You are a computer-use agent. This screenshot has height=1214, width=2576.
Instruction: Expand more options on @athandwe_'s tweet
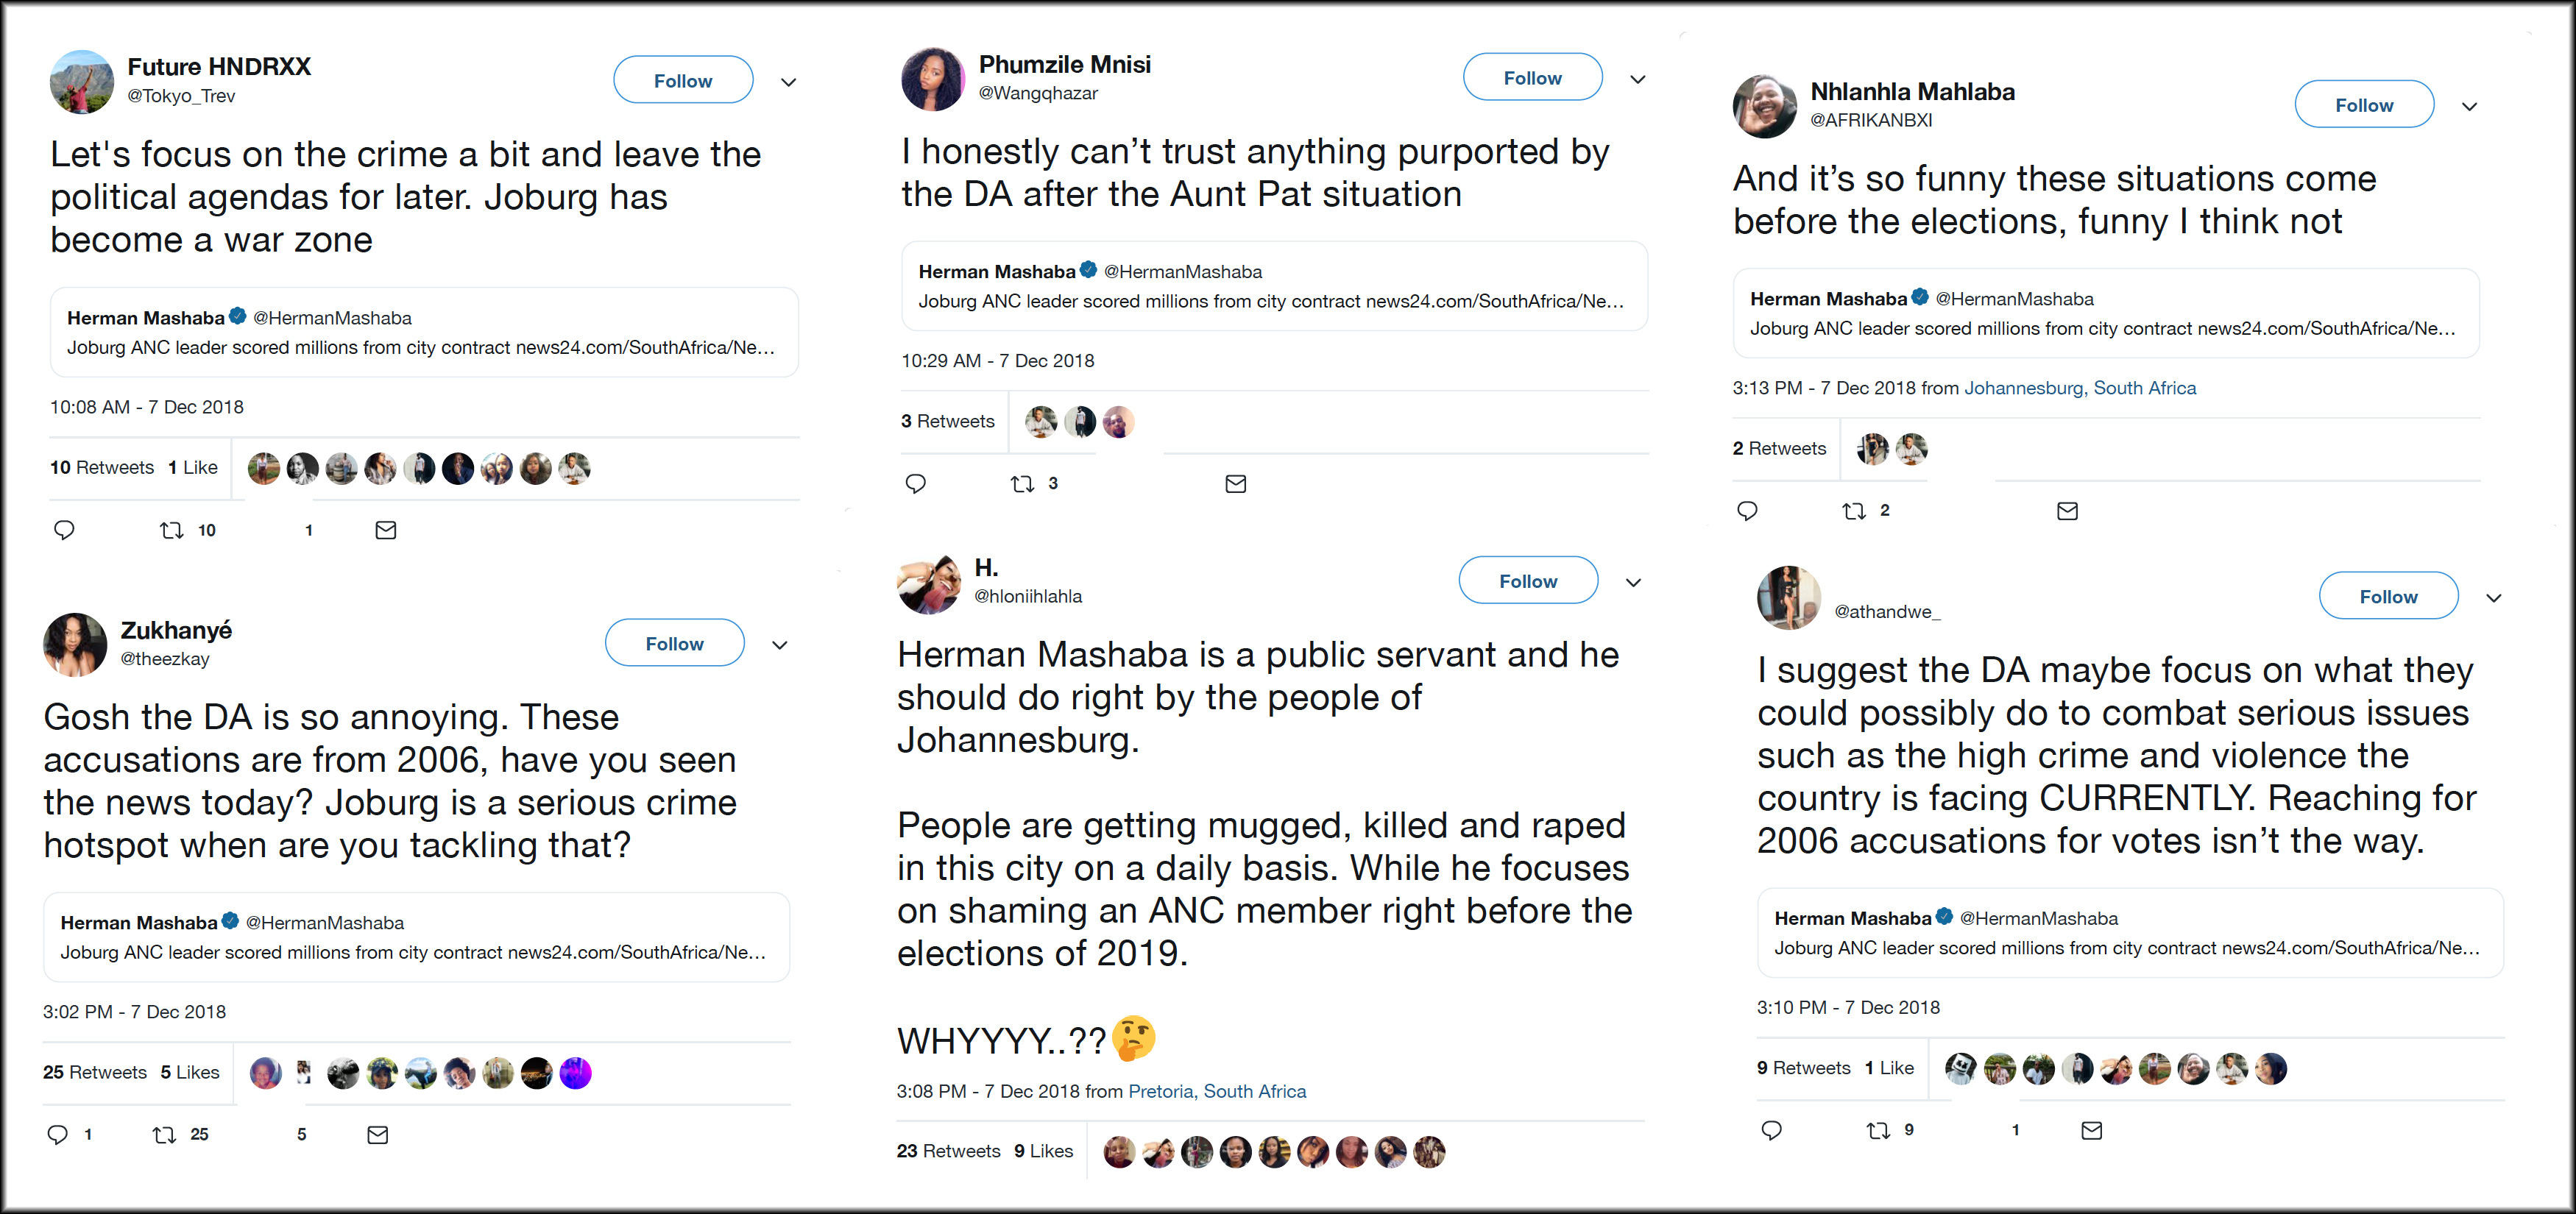(x=2494, y=596)
